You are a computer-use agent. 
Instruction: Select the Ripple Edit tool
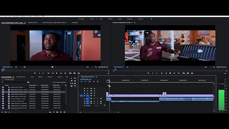tap(71, 81)
